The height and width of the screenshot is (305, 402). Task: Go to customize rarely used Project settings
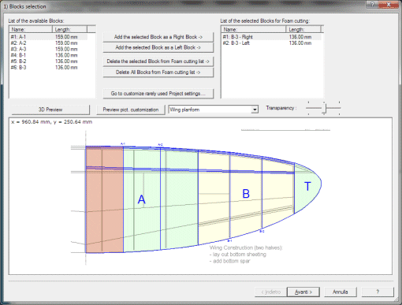[x=158, y=94]
